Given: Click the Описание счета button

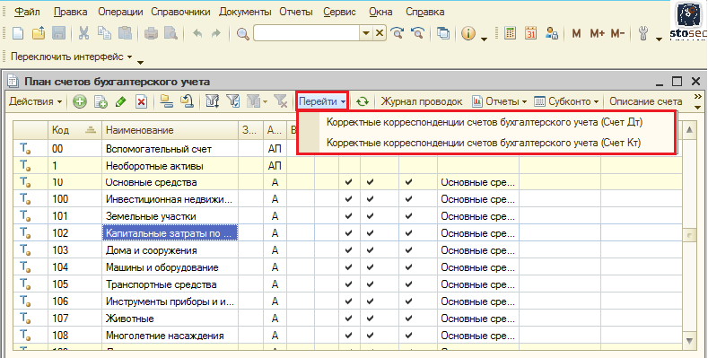Looking at the screenshot, I should point(646,102).
